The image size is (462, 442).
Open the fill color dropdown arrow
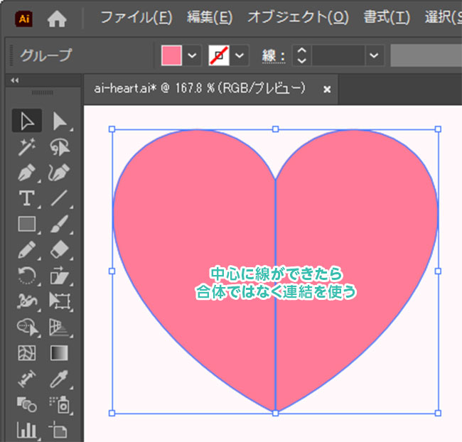click(x=192, y=55)
